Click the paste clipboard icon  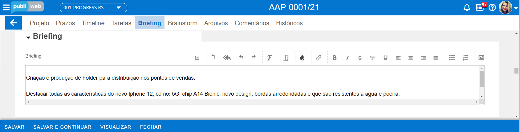[213, 57]
